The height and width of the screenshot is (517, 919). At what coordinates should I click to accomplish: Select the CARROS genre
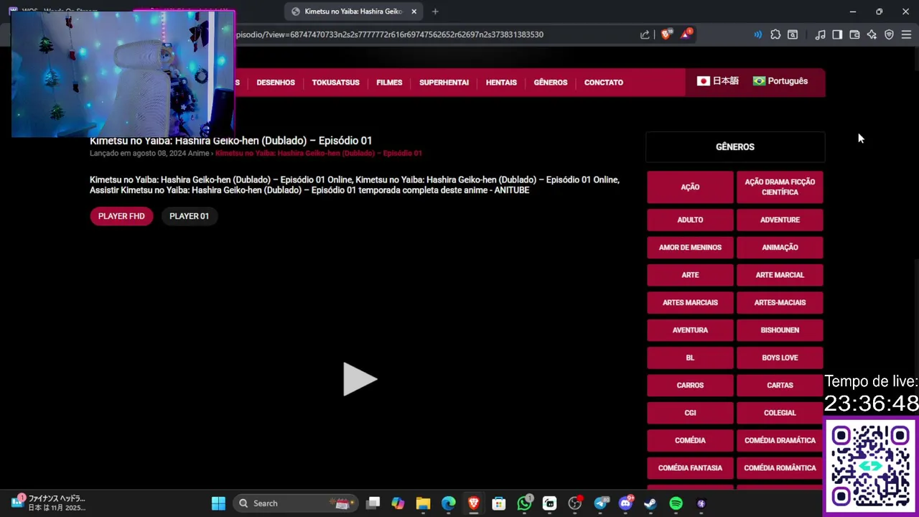(x=690, y=385)
